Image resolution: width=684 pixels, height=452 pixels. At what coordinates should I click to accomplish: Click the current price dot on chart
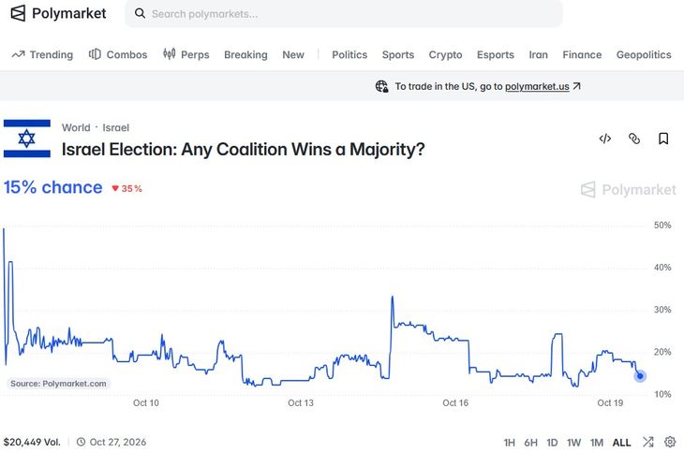(640, 376)
